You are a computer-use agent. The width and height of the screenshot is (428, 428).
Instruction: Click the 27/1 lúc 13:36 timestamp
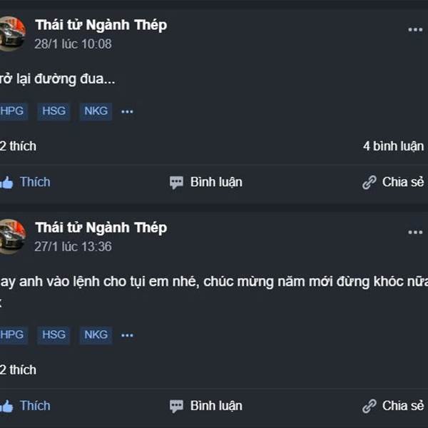73,246
